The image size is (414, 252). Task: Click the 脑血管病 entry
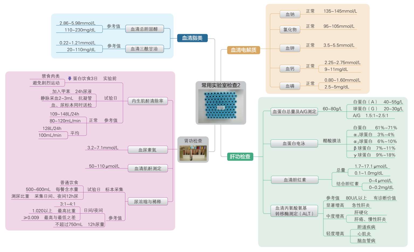pos(366,240)
